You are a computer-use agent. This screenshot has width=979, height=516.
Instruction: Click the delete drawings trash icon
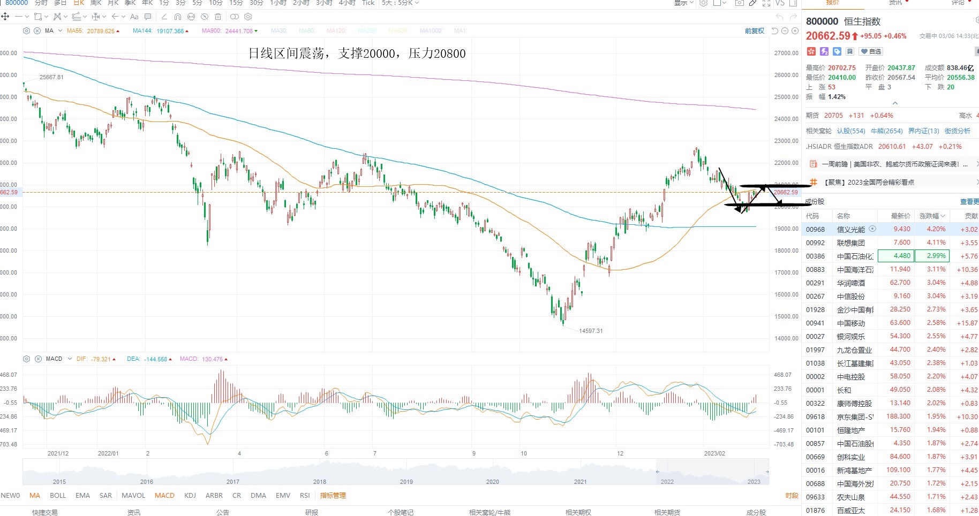pos(218,17)
